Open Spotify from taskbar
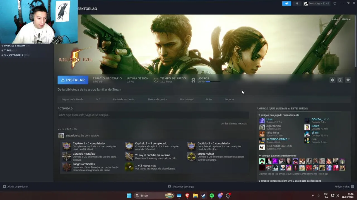This screenshot has height=200, width=357. [x=212, y=196]
